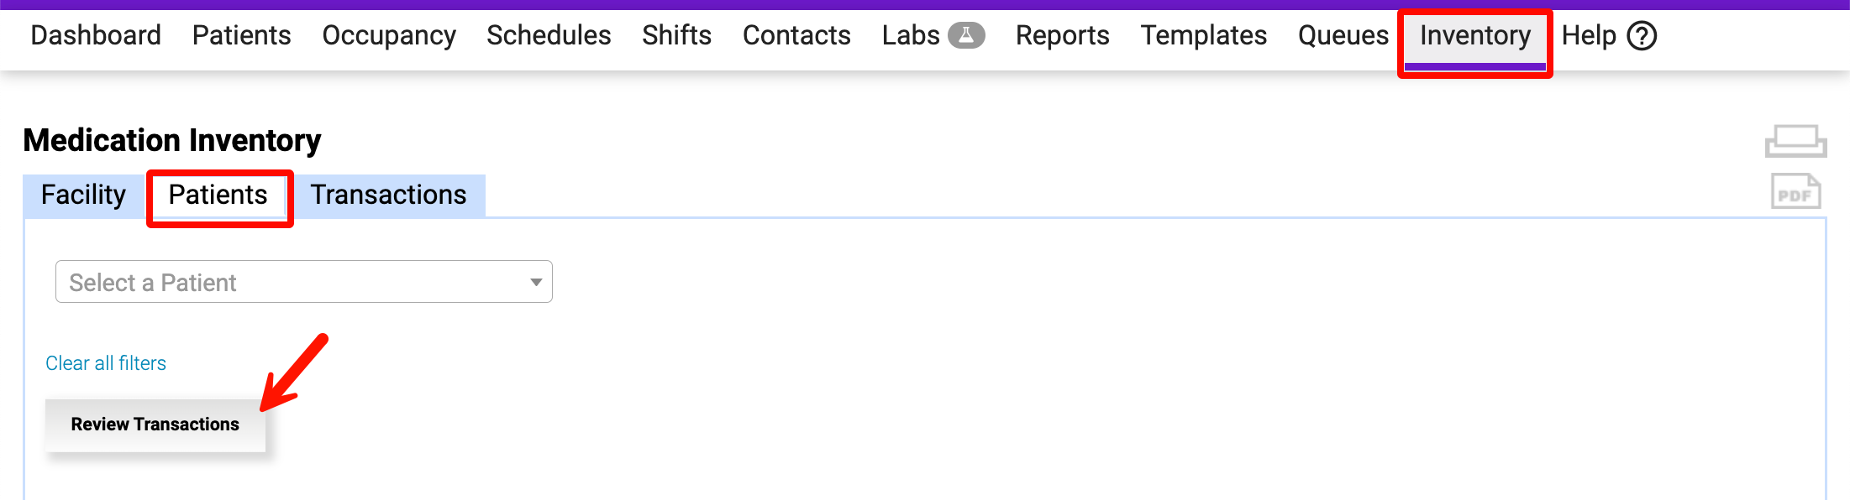Open the Help question mark icon
1850x500 pixels.
pyautogui.click(x=1642, y=35)
